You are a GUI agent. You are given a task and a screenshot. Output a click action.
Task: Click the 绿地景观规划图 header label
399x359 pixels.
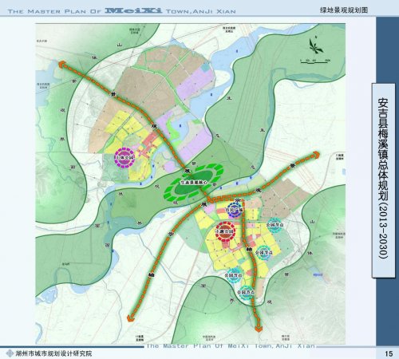[x=344, y=10]
